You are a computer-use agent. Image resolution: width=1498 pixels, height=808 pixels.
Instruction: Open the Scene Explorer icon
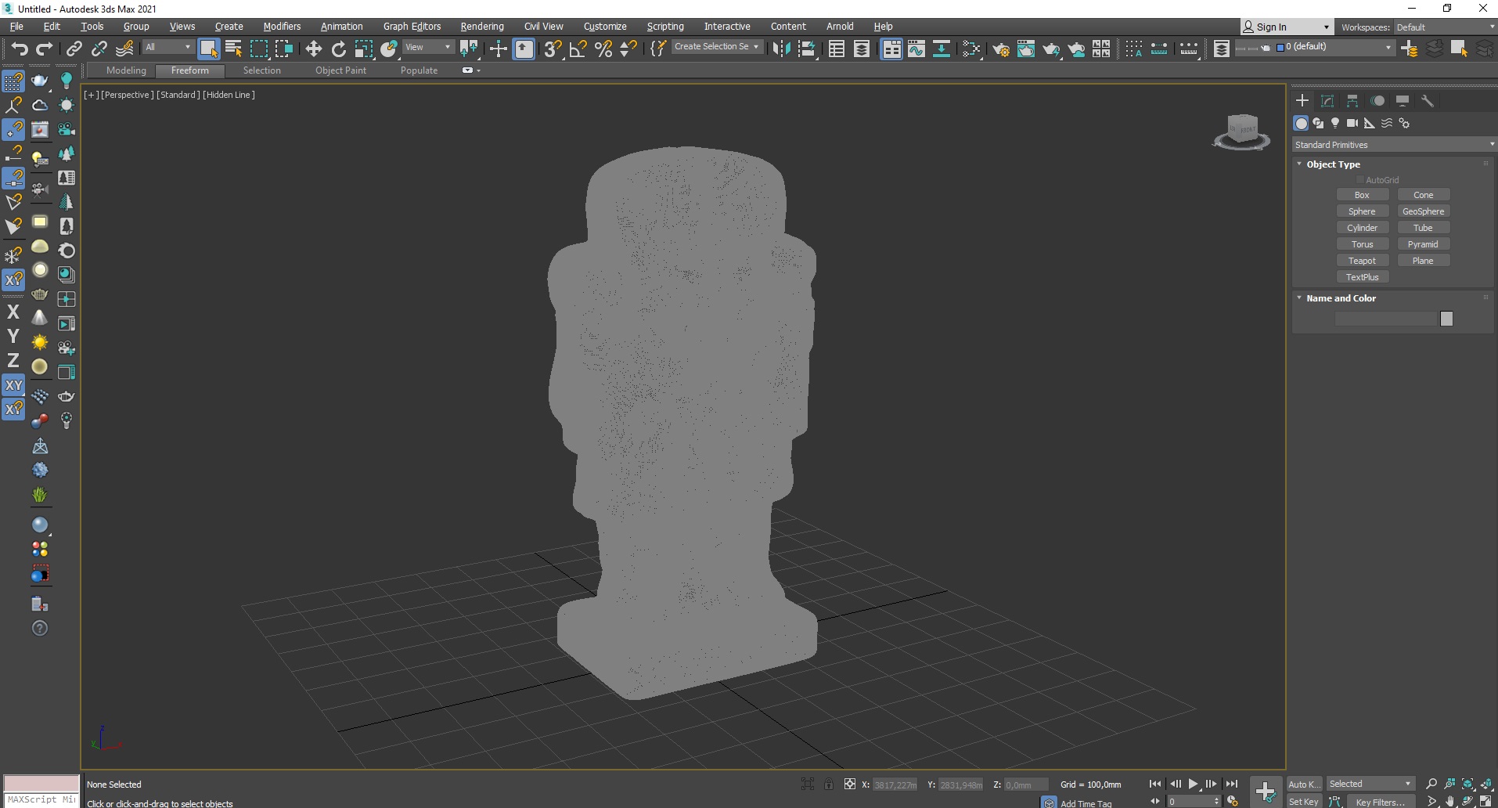pos(837,49)
